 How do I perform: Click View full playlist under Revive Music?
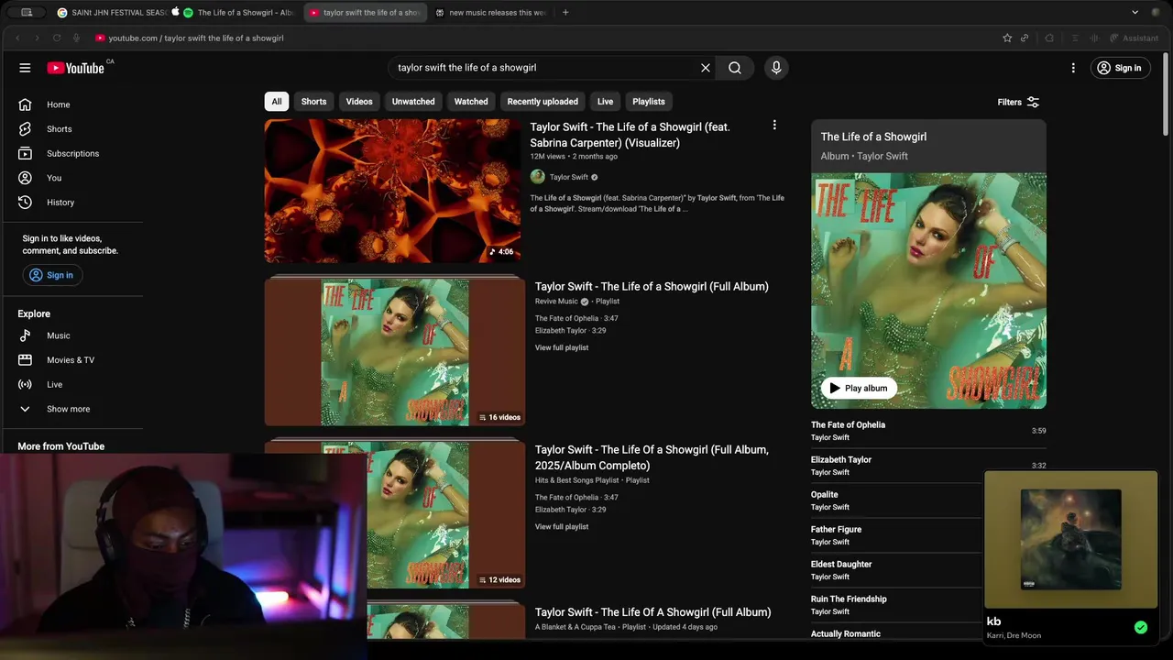point(562,347)
